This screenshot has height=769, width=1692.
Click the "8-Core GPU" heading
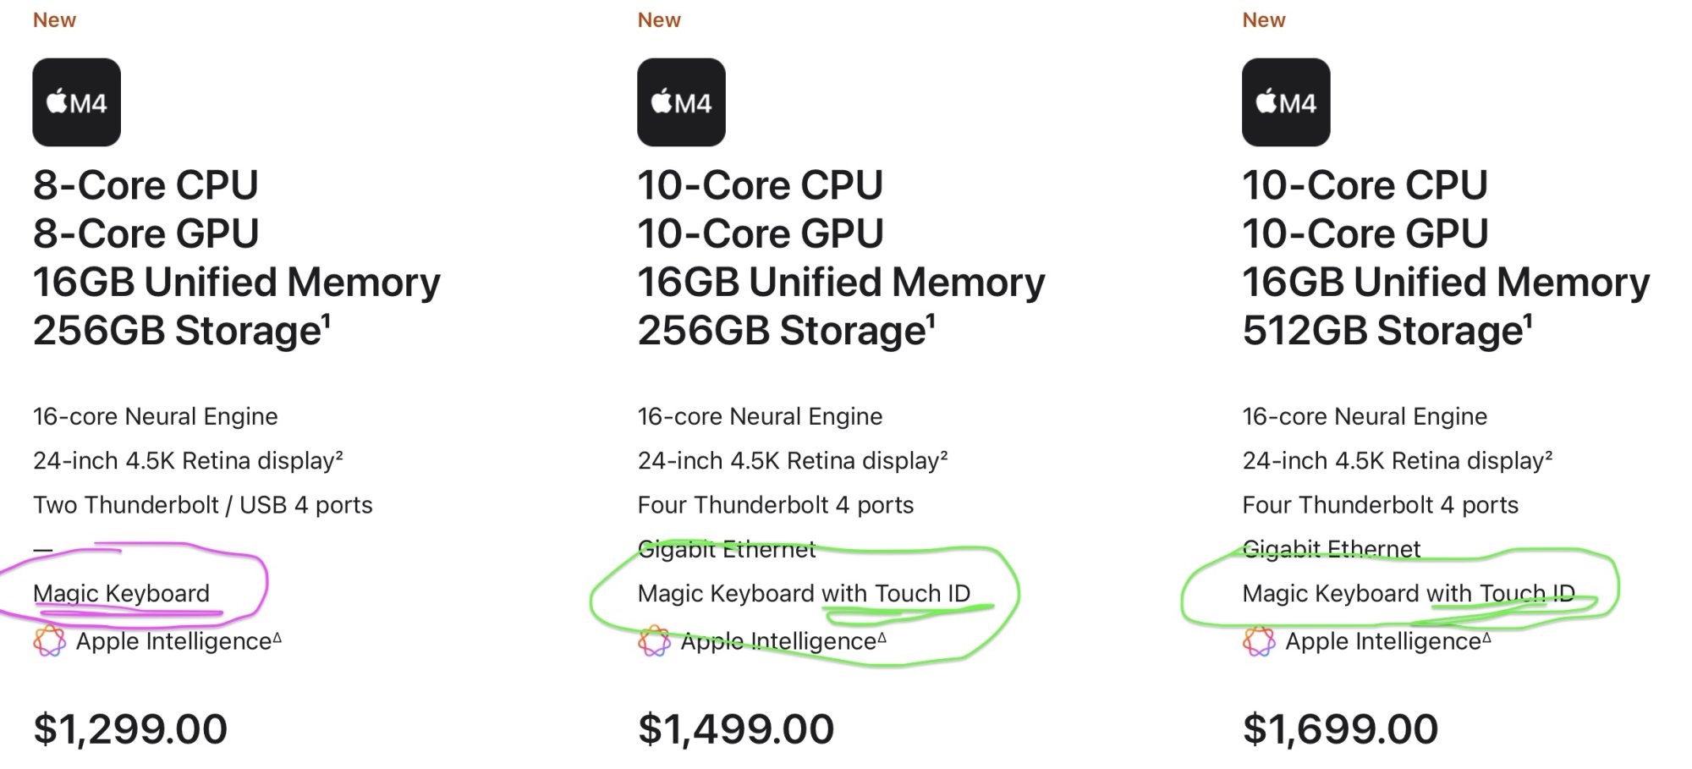[x=146, y=233]
